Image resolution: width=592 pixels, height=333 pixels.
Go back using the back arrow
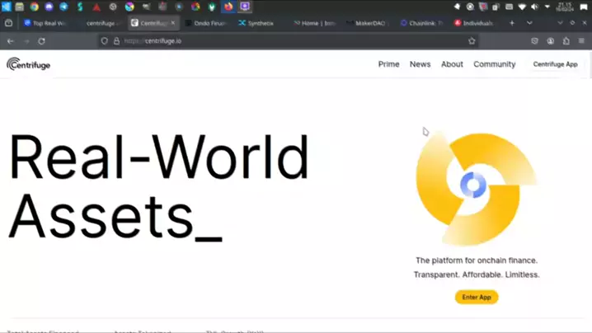[10, 40]
